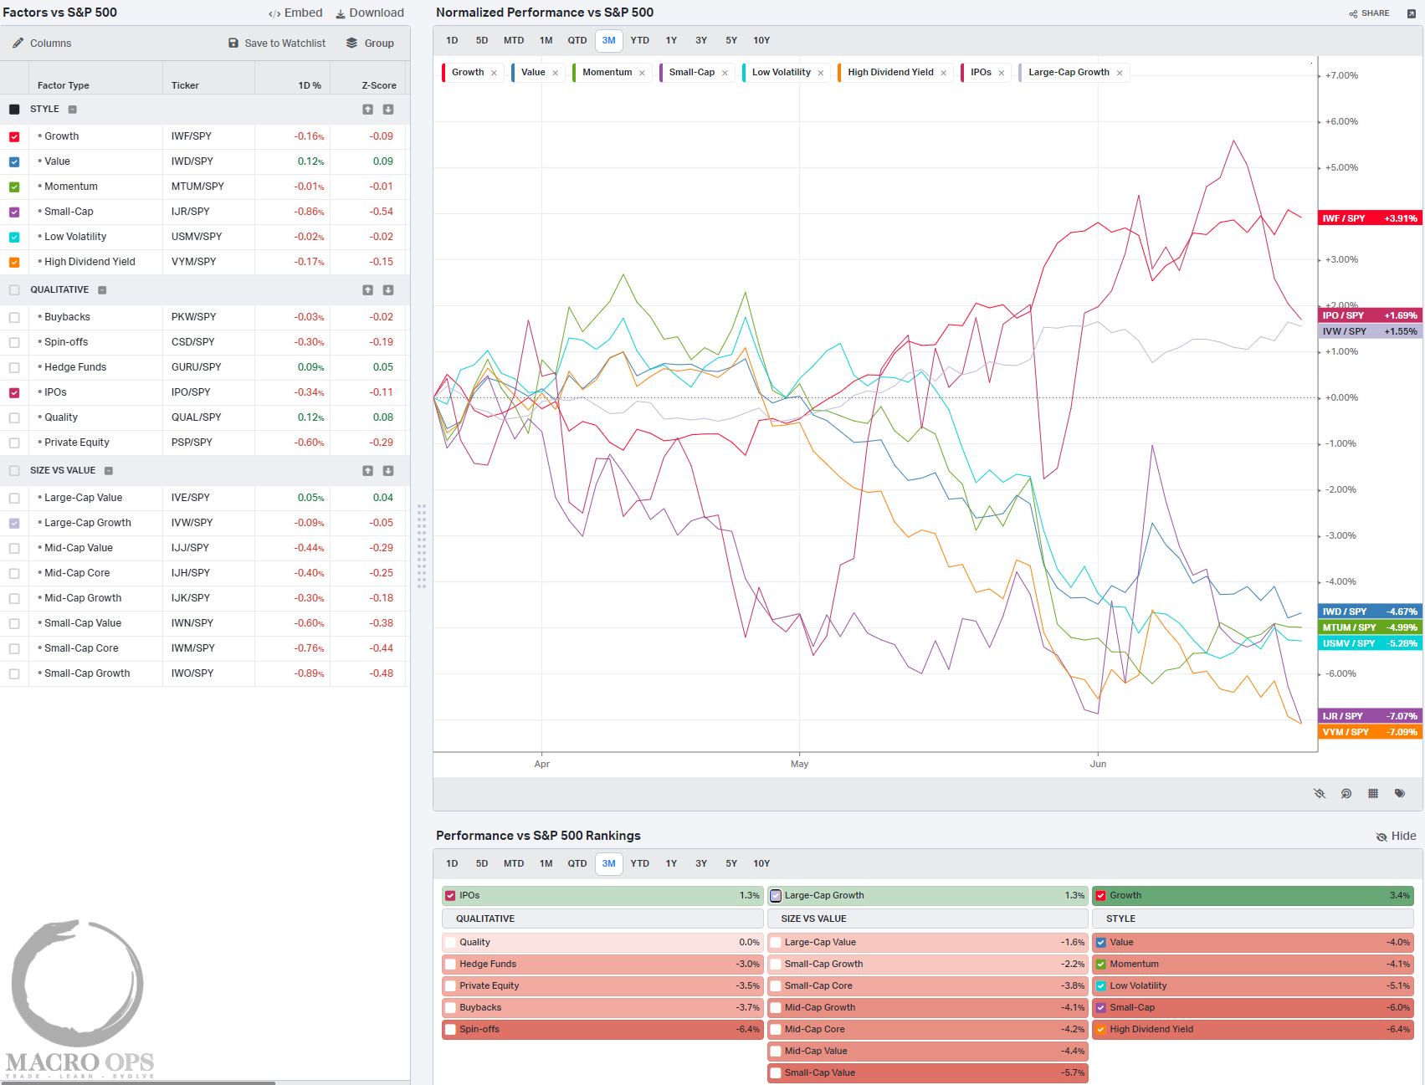Download the factors table
Screen dimensions: 1425x1085
click(x=370, y=13)
